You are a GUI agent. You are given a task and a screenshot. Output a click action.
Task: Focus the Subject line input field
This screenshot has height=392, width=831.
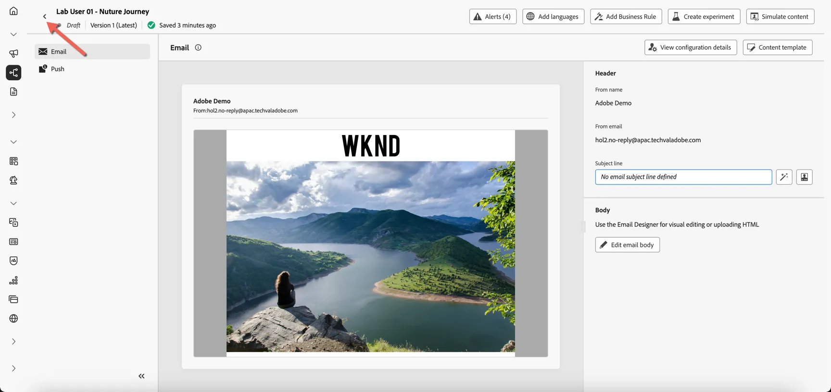pyautogui.click(x=683, y=177)
